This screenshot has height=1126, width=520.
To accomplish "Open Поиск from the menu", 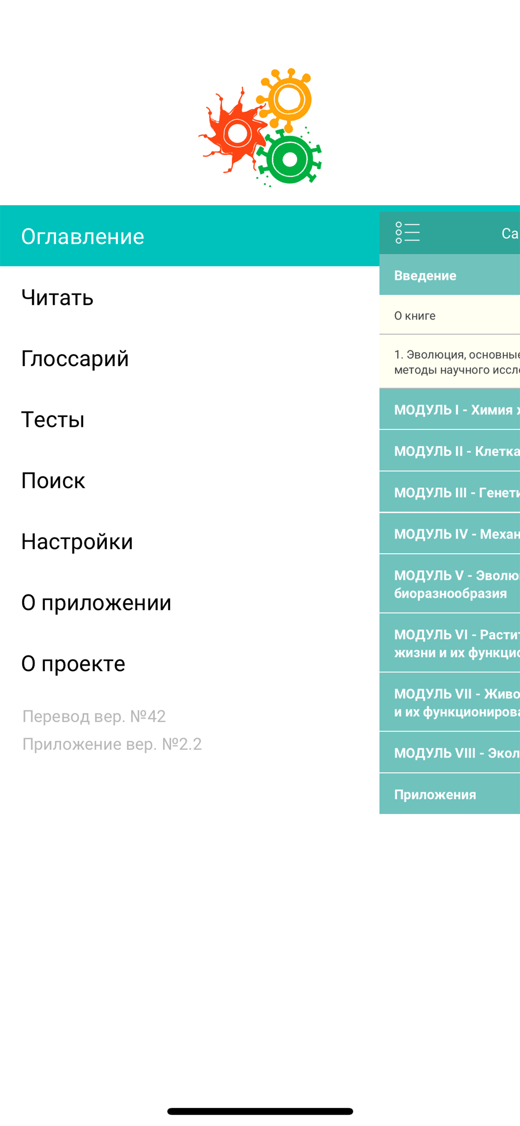I will click(190, 480).
